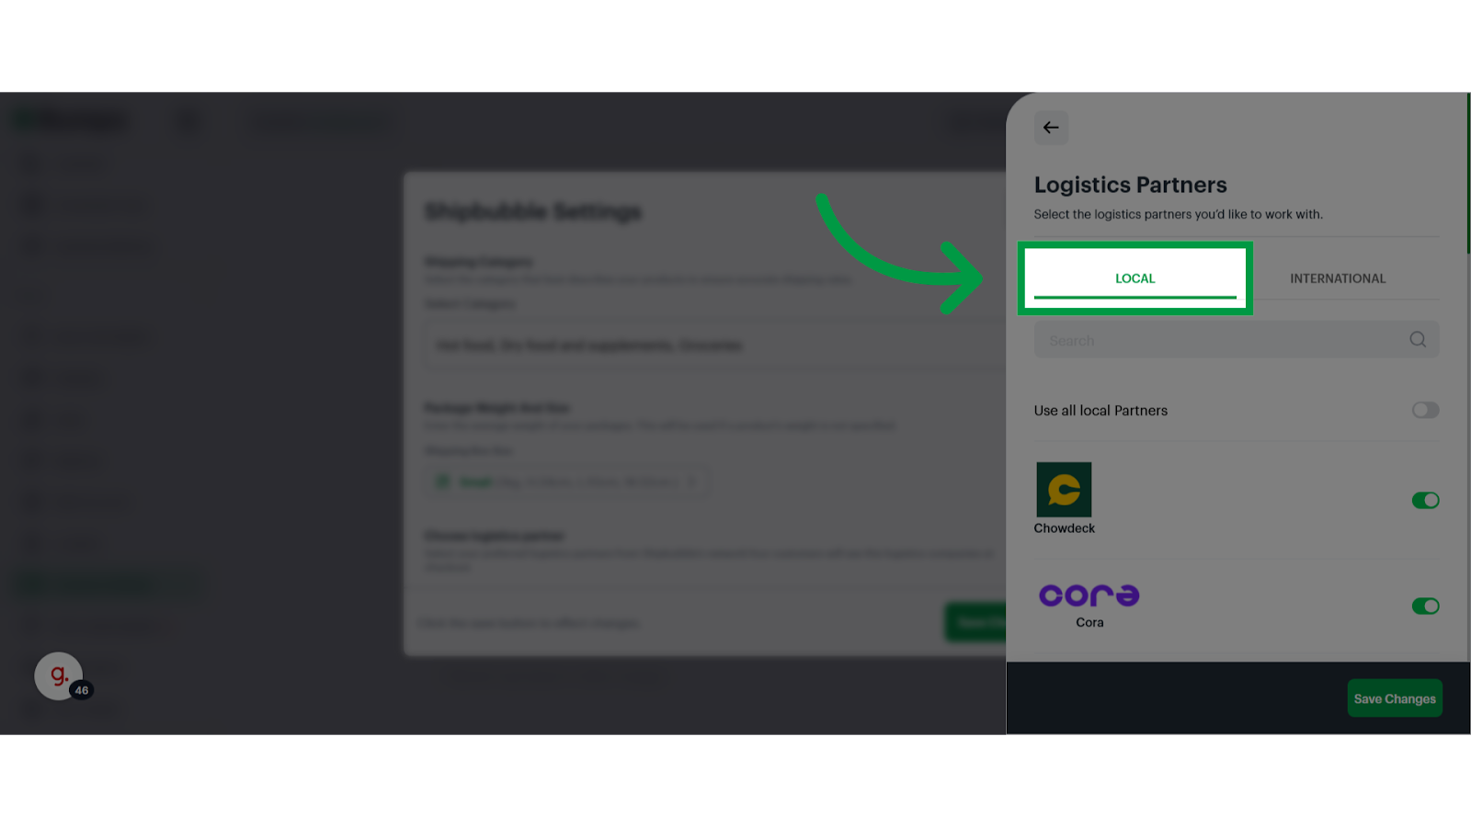Click the Save Changes button
This screenshot has width=1471, height=827.
click(1395, 698)
